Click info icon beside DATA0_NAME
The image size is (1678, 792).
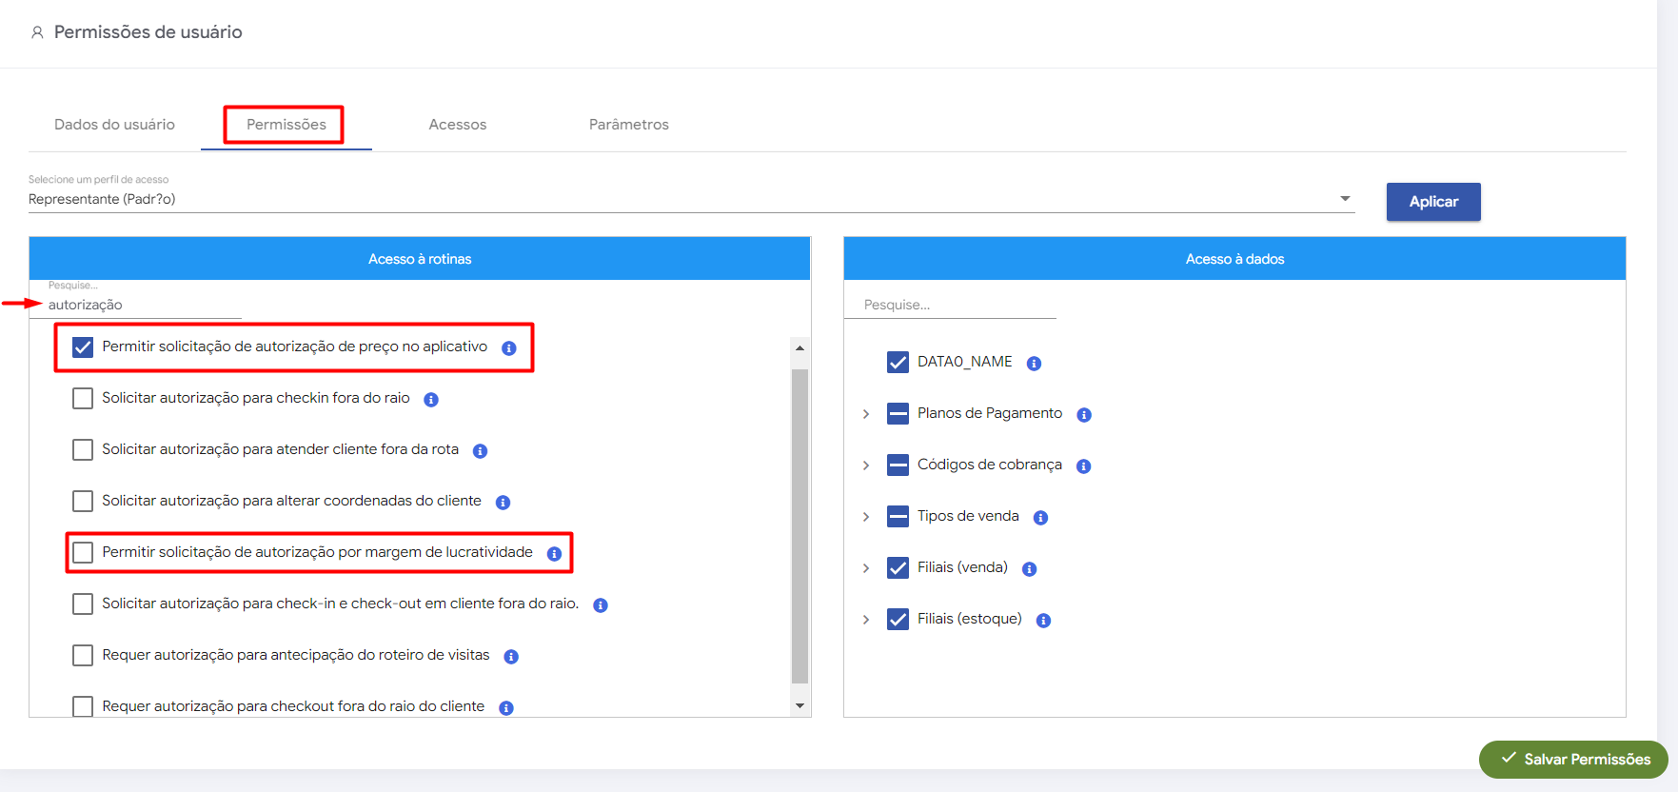click(x=1035, y=364)
